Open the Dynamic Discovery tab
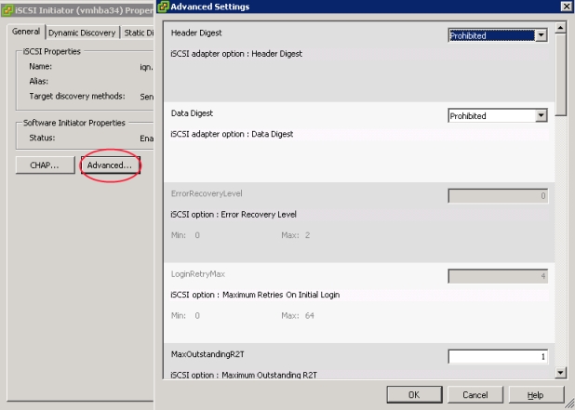 [83, 33]
